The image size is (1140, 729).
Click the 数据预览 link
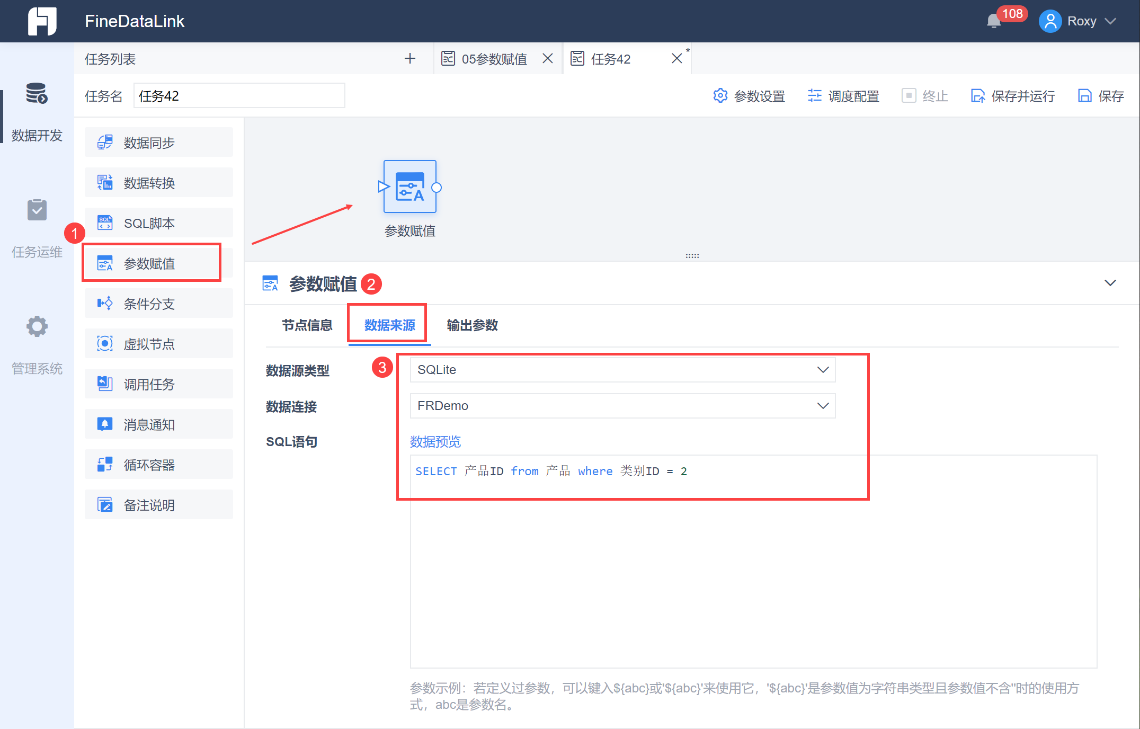point(435,441)
